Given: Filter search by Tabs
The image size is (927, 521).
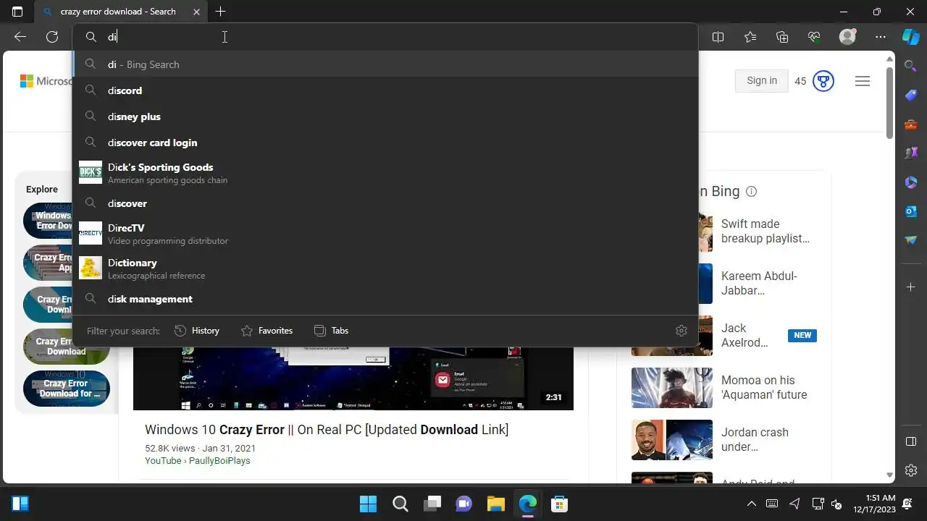Looking at the screenshot, I should (x=331, y=331).
